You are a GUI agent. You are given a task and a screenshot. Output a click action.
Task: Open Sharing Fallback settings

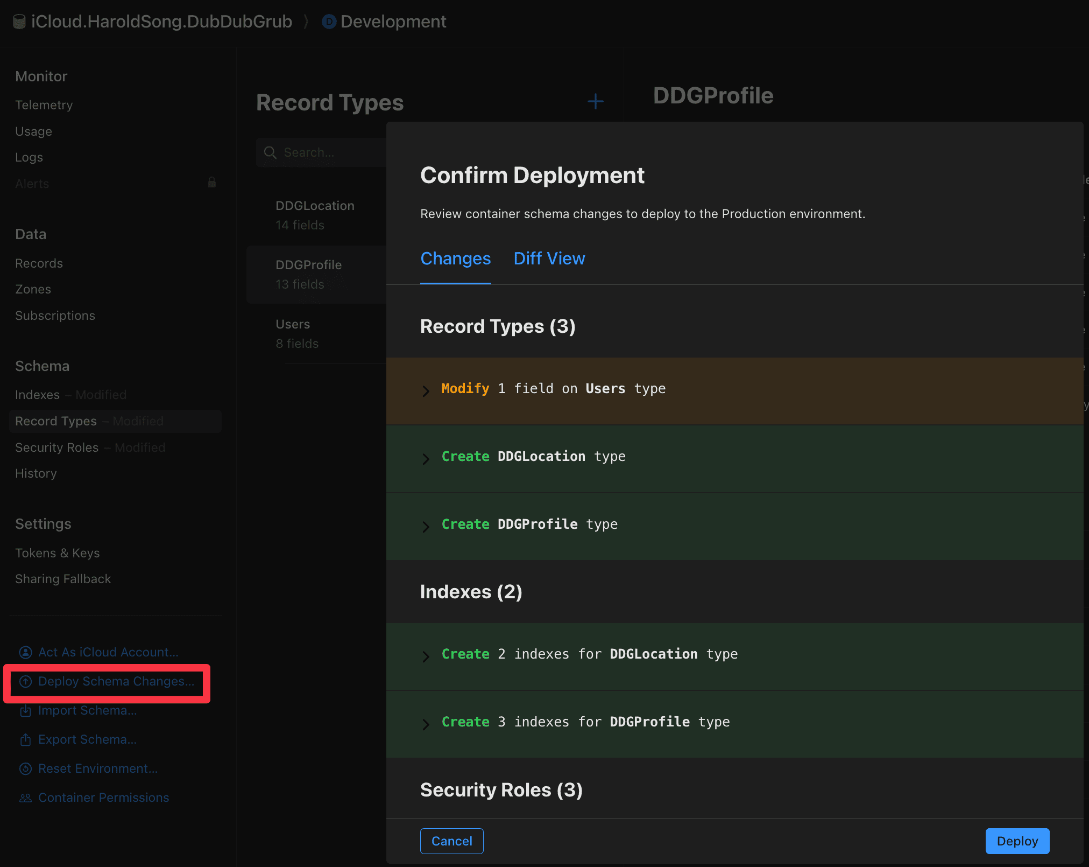click(x=63, y=579)
